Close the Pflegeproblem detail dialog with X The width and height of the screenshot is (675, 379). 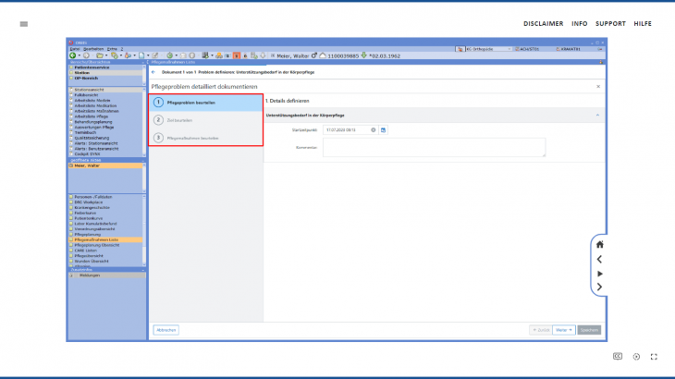(597, 86)
